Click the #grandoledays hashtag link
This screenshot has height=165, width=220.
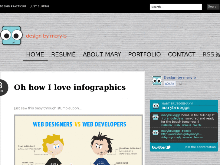172,118
